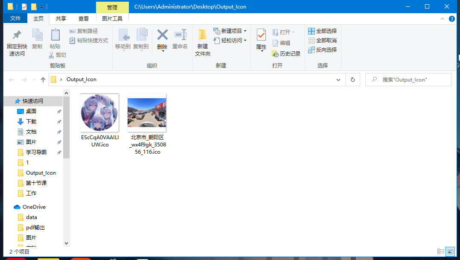This screenshot has height=260, width=460.
Task: Click Output_Icon in the address bar
Action: tap(81, 79)
